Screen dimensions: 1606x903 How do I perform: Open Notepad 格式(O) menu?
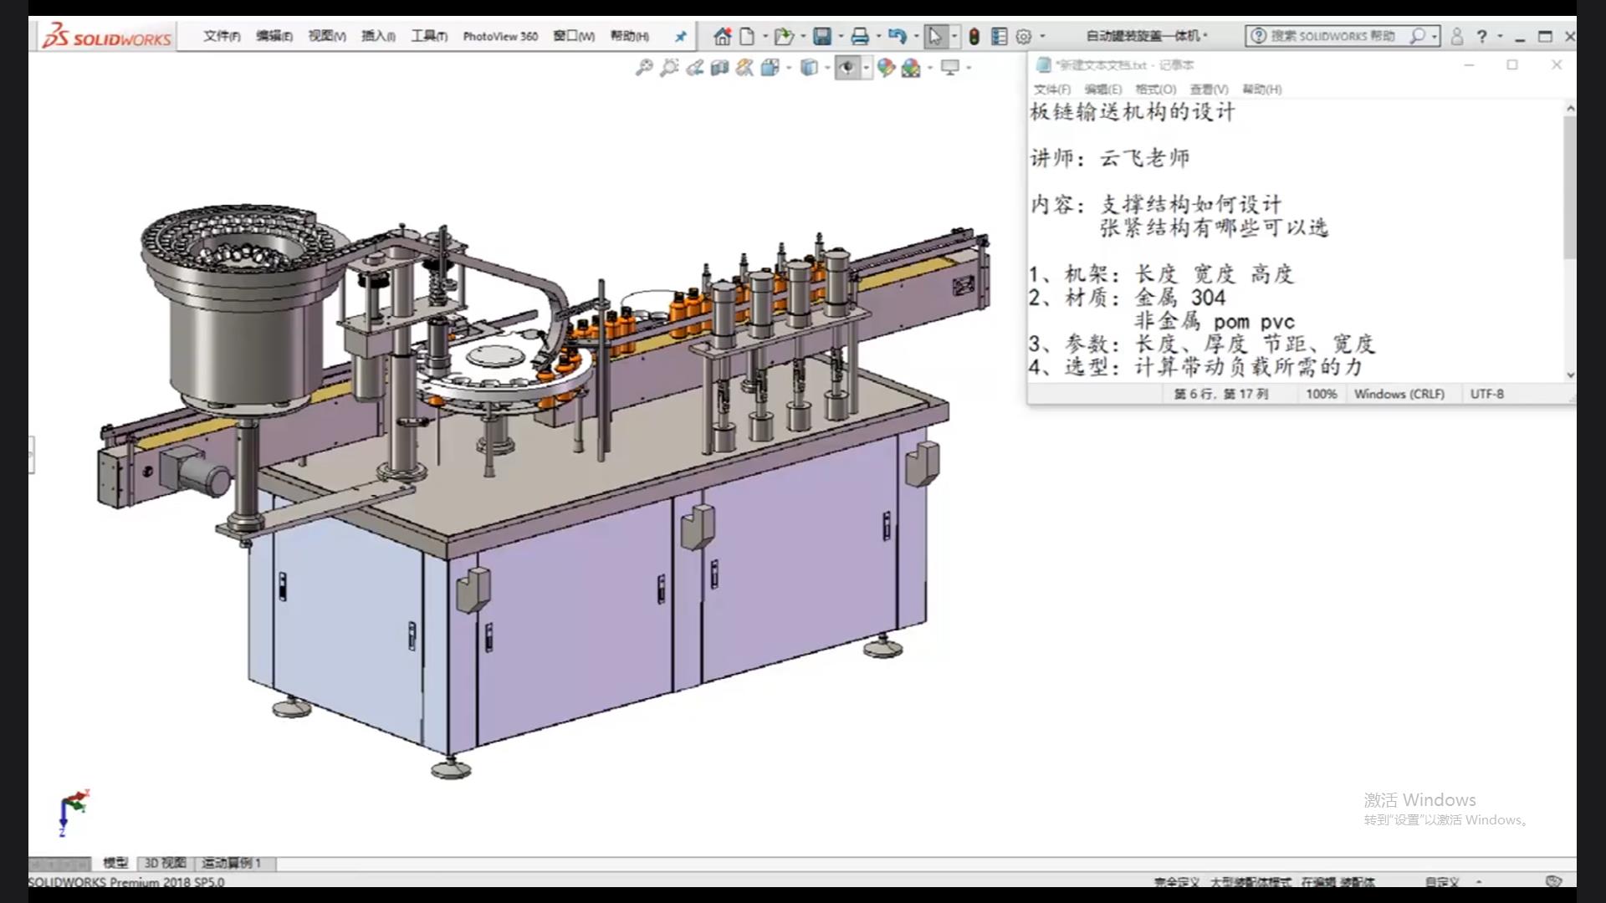[1155, 89]
